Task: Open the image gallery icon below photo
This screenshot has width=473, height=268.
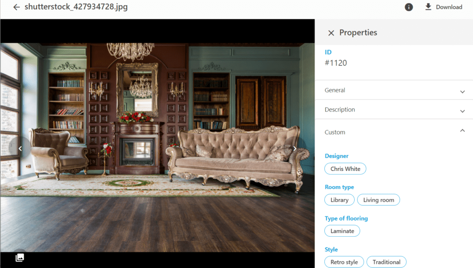Action: (20, 257)
